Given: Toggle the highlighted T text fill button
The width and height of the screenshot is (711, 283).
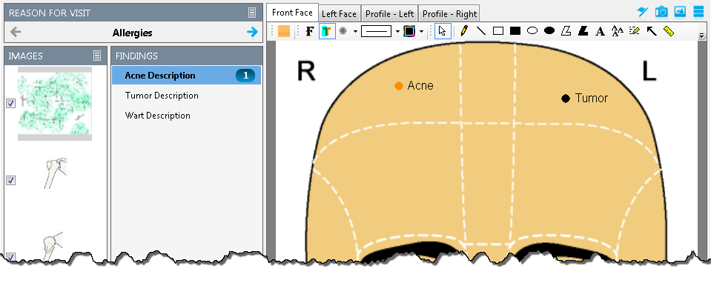Looking at the screenshot, I should coord(327,31).
